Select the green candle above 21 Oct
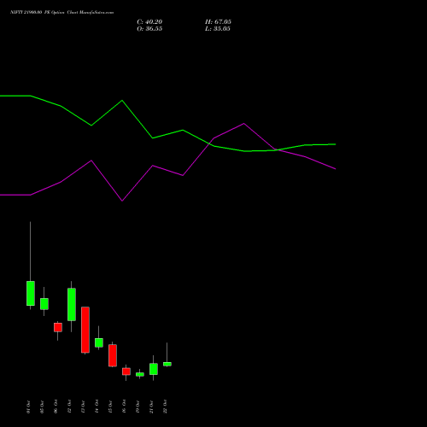This screenshot has width=427, height=427. (x=154, y=369)
